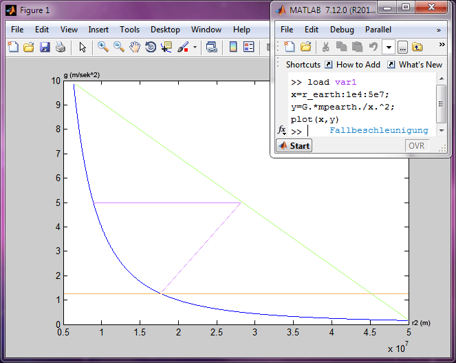This screenshot has width=456, height=363.
Task: Click the Link Plot icon
Action: pos(211,47)
